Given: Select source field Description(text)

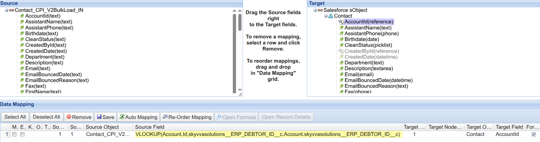Looking at the screenshot, I should point(44,63).
